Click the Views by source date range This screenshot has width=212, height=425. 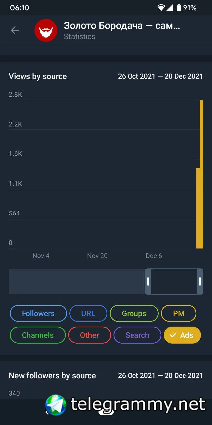(x=160, y=76)
